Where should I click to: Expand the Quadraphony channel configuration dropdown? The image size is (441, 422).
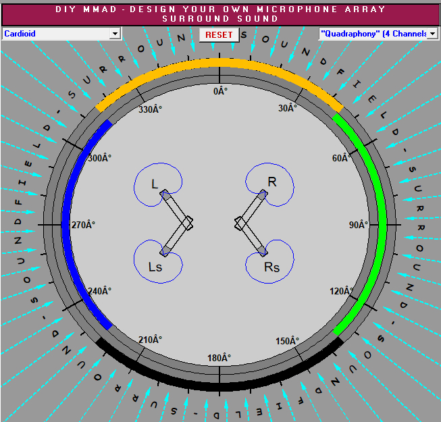pyautogui.click(x=432, y=33)
